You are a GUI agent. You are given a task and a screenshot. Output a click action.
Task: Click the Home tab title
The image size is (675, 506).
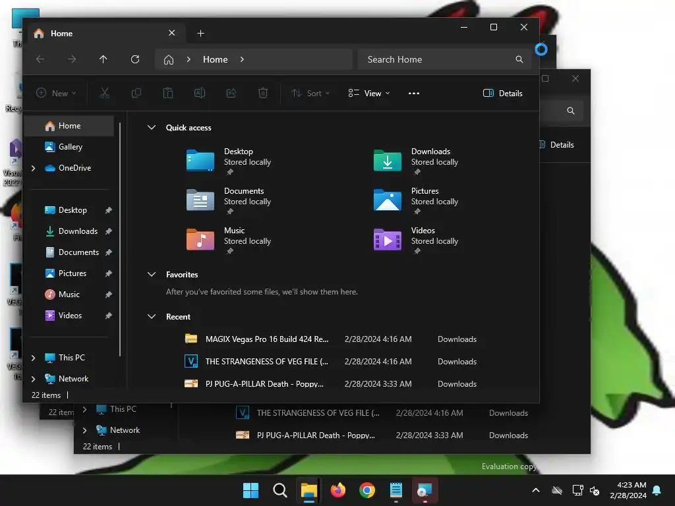pos(61,33)
